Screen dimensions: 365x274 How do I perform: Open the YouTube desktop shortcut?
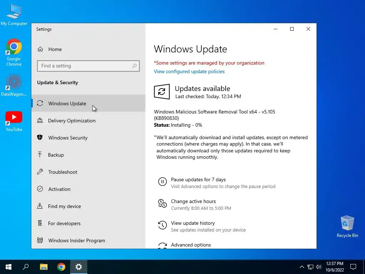point(14,121)
